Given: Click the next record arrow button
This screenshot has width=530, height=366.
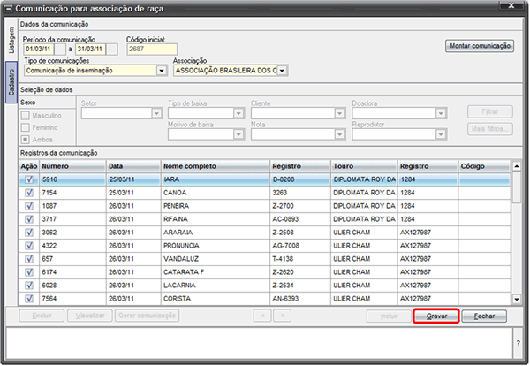Looking at the screenshot, I should [x=283, y=316].
